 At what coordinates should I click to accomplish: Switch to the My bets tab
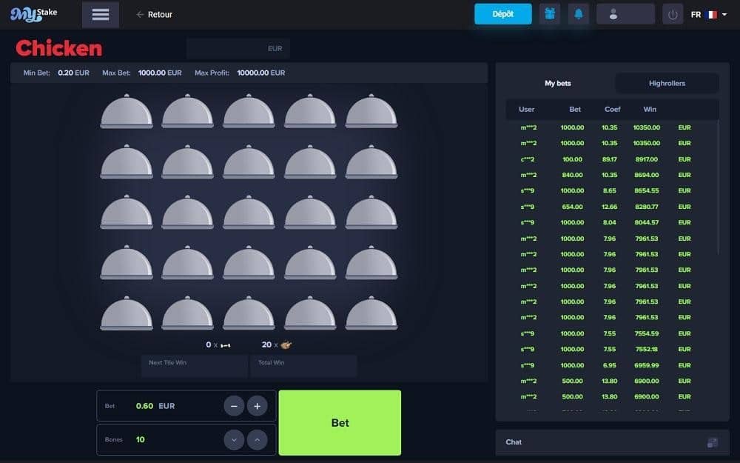tap(558, 83)
